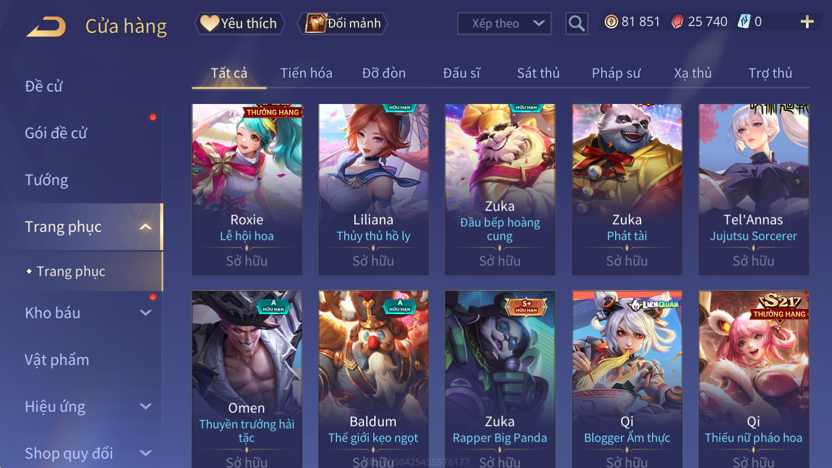Click the red ruby currency icon
Screen dimensions: 832x468
click(677, 22)
